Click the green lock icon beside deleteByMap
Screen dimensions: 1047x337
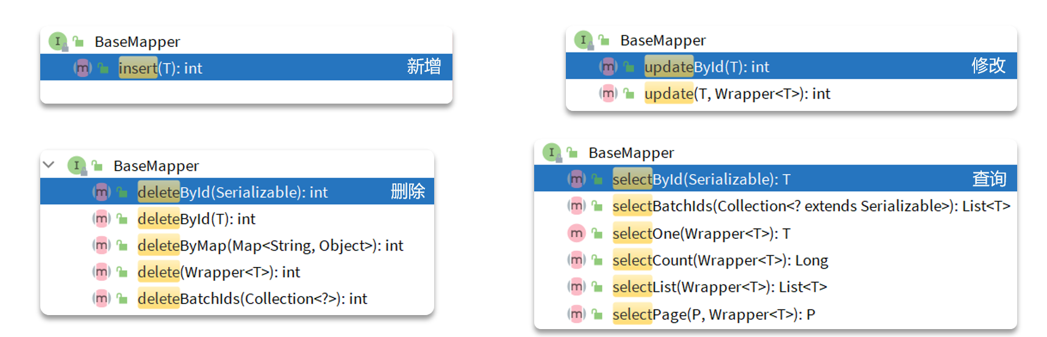[122, 246]
